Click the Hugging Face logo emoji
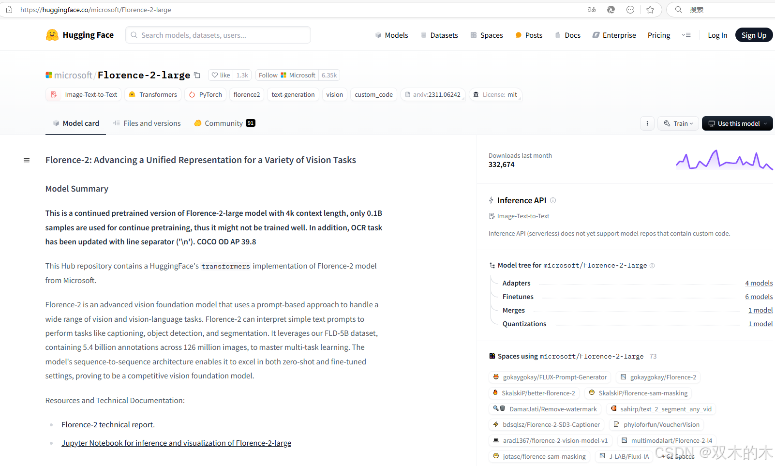Screen dimensions: 775x466 point(52,35)
